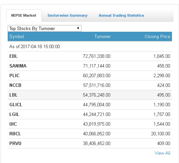The width and height of the screenshot is (179, 163).
Task: Click LBL closing price 495.00
Action: tap(164, 95)
